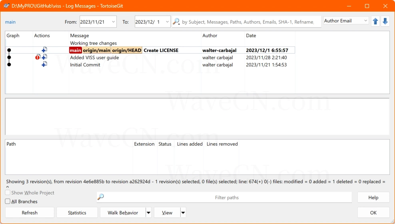Click date 2023/11/21 1:54:53

(267, 65)
